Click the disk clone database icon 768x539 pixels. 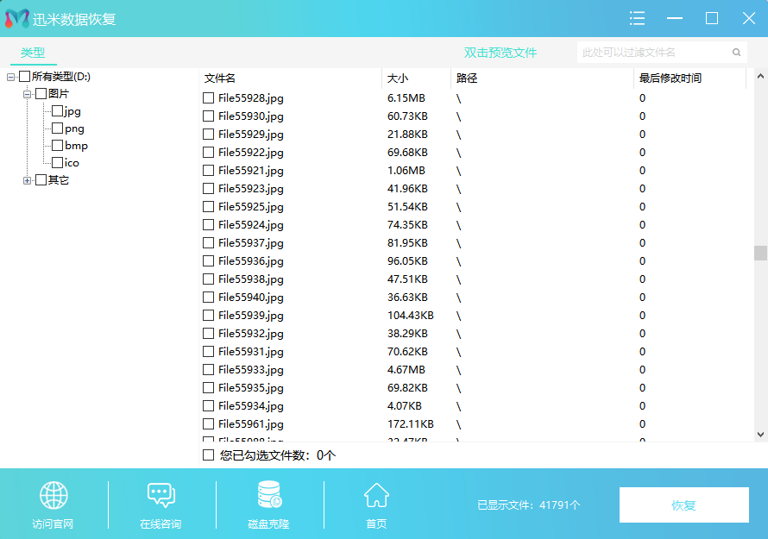click(x=268, y=496)
